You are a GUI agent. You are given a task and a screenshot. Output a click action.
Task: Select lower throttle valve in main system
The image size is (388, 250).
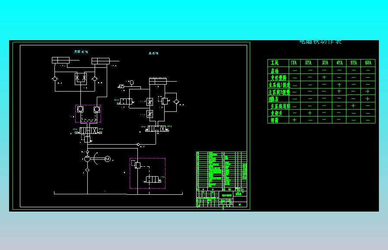coord(149,114)
